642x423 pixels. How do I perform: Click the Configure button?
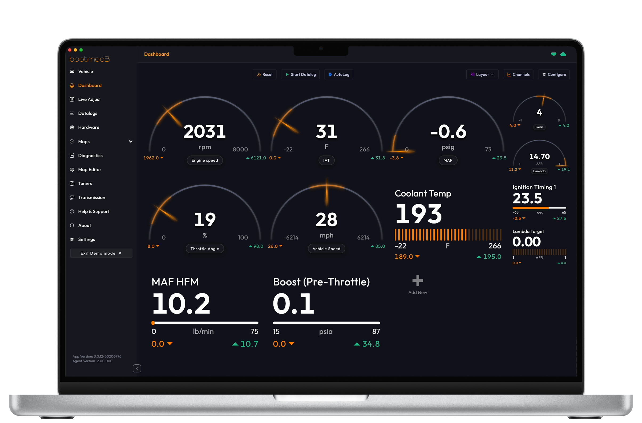[554, 75]
